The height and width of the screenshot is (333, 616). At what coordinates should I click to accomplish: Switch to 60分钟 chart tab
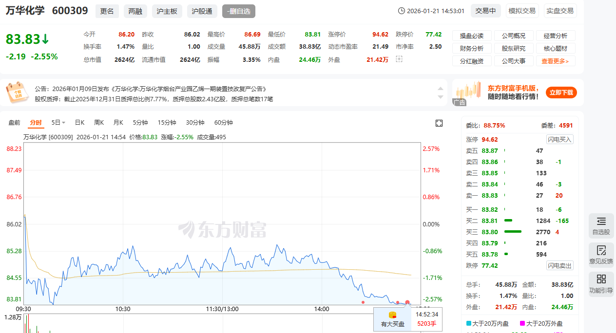point(224,123)
